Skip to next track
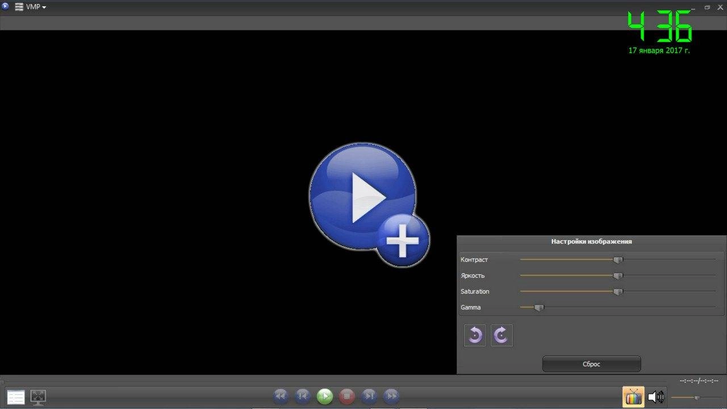 click(x=369, y=396)
